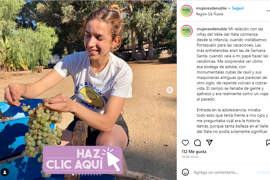
Task: Advance to next photo with carousel arrow
Action: click(x=169, y=90)
